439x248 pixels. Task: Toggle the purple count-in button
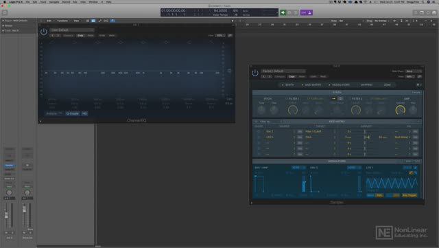pos(303,12)
